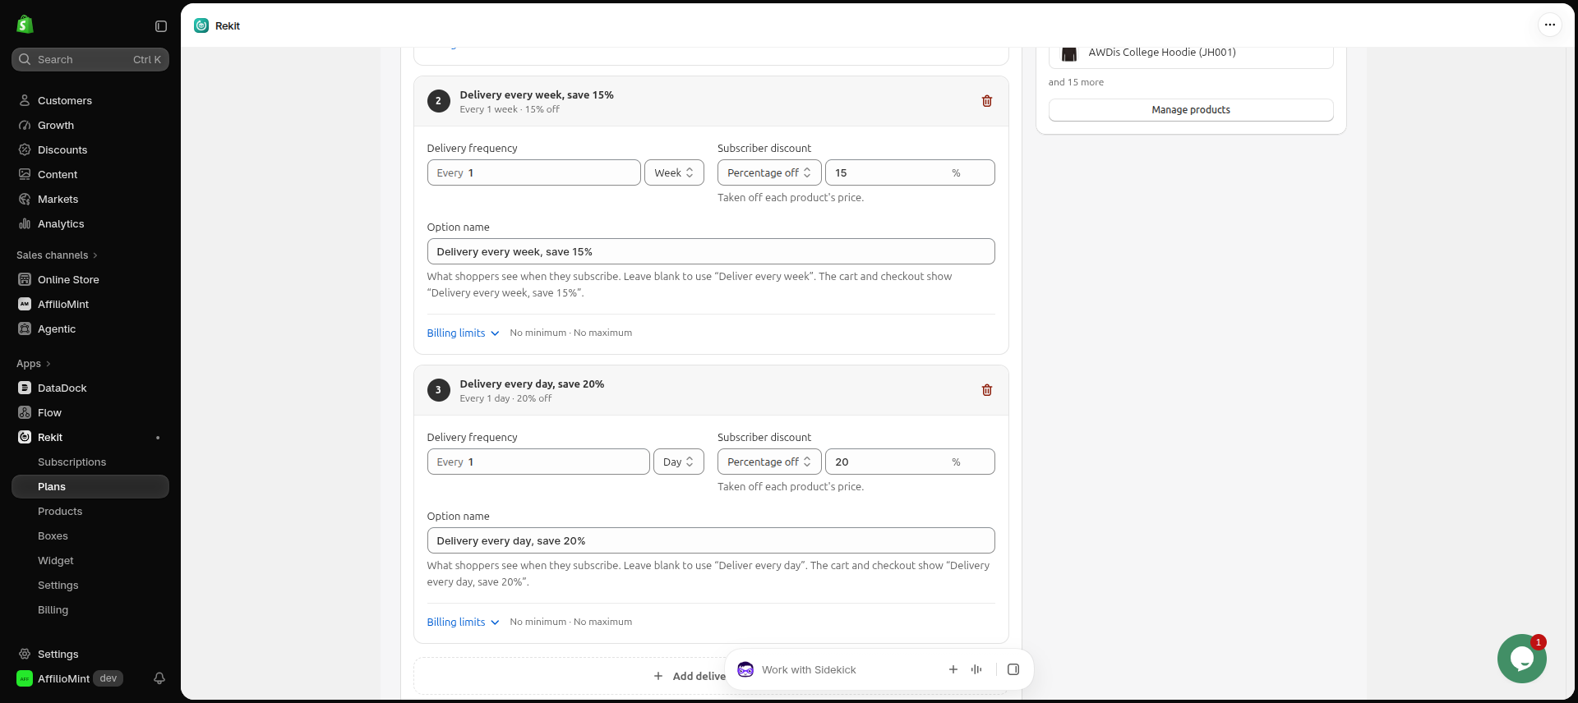Open Percentage off dropdown for weekly option
The height and width of the screenshot is (703, 1578).
coord(769,172)
